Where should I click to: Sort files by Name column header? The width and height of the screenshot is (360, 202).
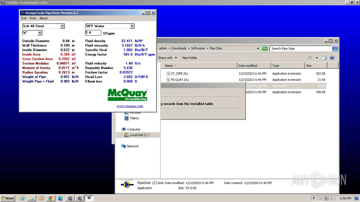coord(199,66)
